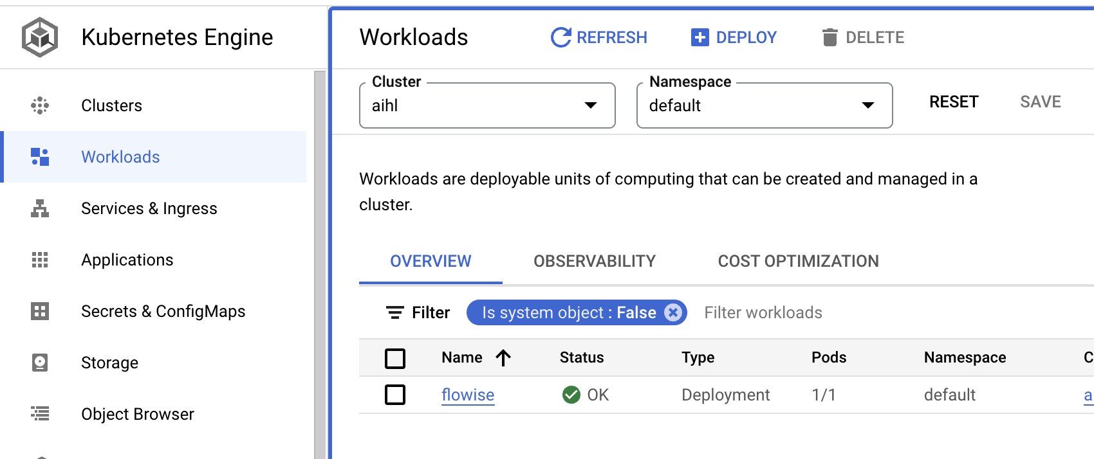Click the Filter icon above the table
This screenshot has height=459, width=1094.
click(394, 312)
